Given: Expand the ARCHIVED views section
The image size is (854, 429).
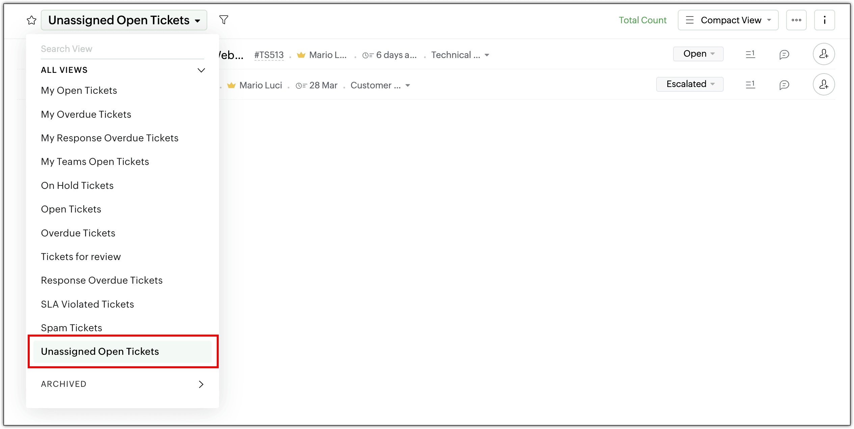Looking at the screenshot, I should [x=201, y=384].
